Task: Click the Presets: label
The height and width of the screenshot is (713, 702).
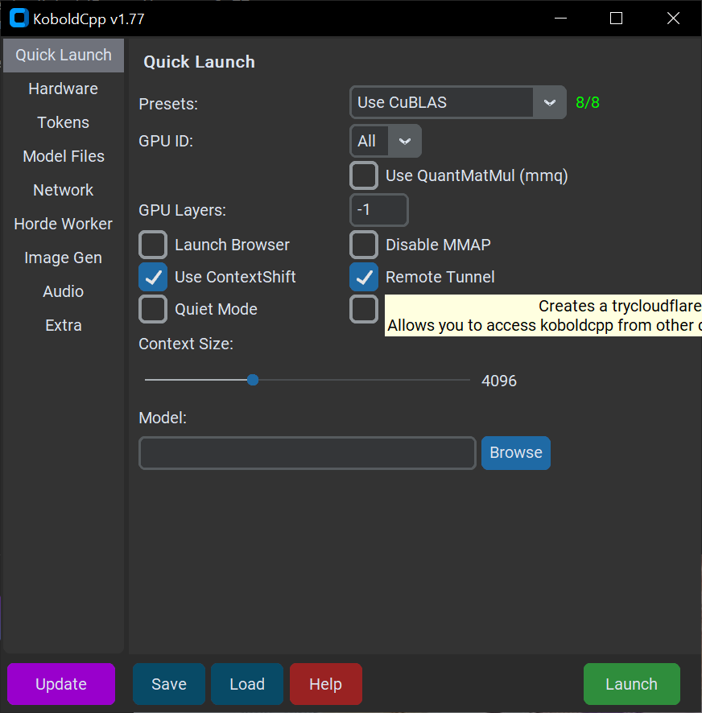Action: click(x=168, y=104)
